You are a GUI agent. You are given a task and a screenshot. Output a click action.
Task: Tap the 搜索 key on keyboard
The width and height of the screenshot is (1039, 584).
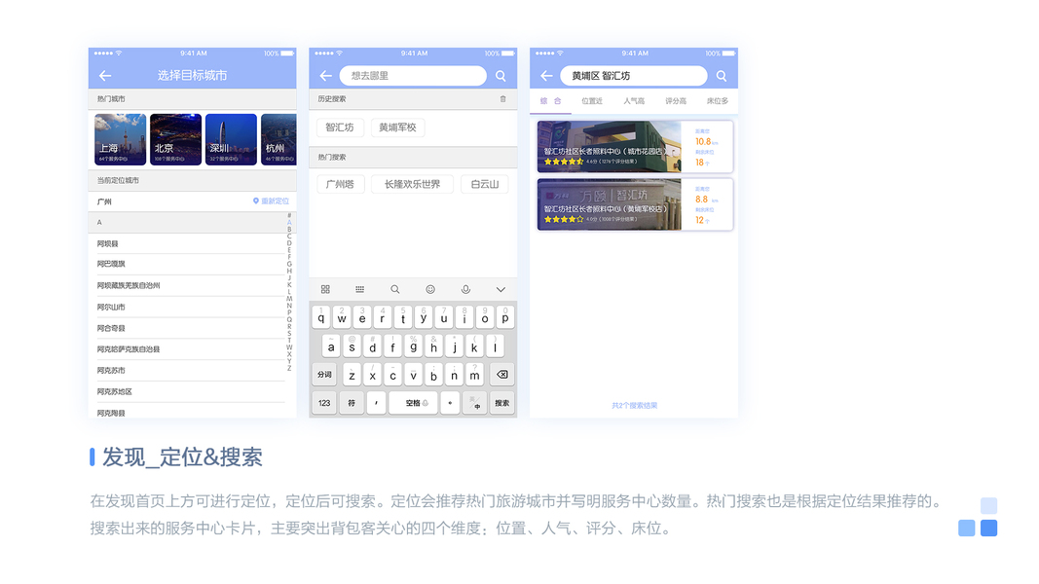click(502, 403)
